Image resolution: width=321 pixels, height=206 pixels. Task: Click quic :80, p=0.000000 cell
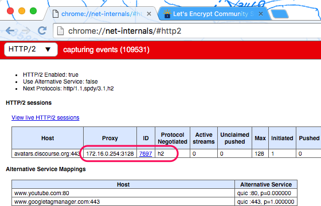pos(266,193)
